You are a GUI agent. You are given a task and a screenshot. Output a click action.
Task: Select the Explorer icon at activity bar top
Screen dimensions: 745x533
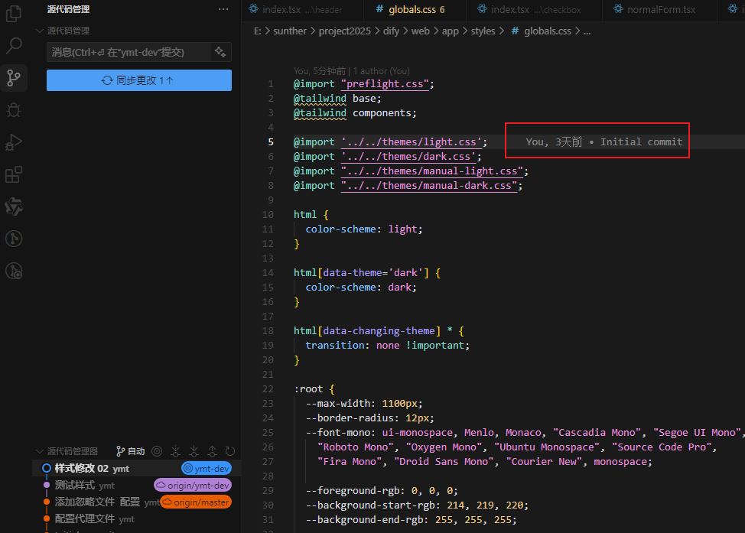tap(13, 14)
